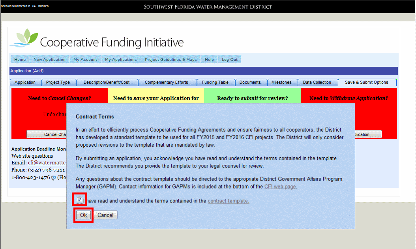Open New Application from the menu
This screenshot has width=416, height=249.
point(49,60)
